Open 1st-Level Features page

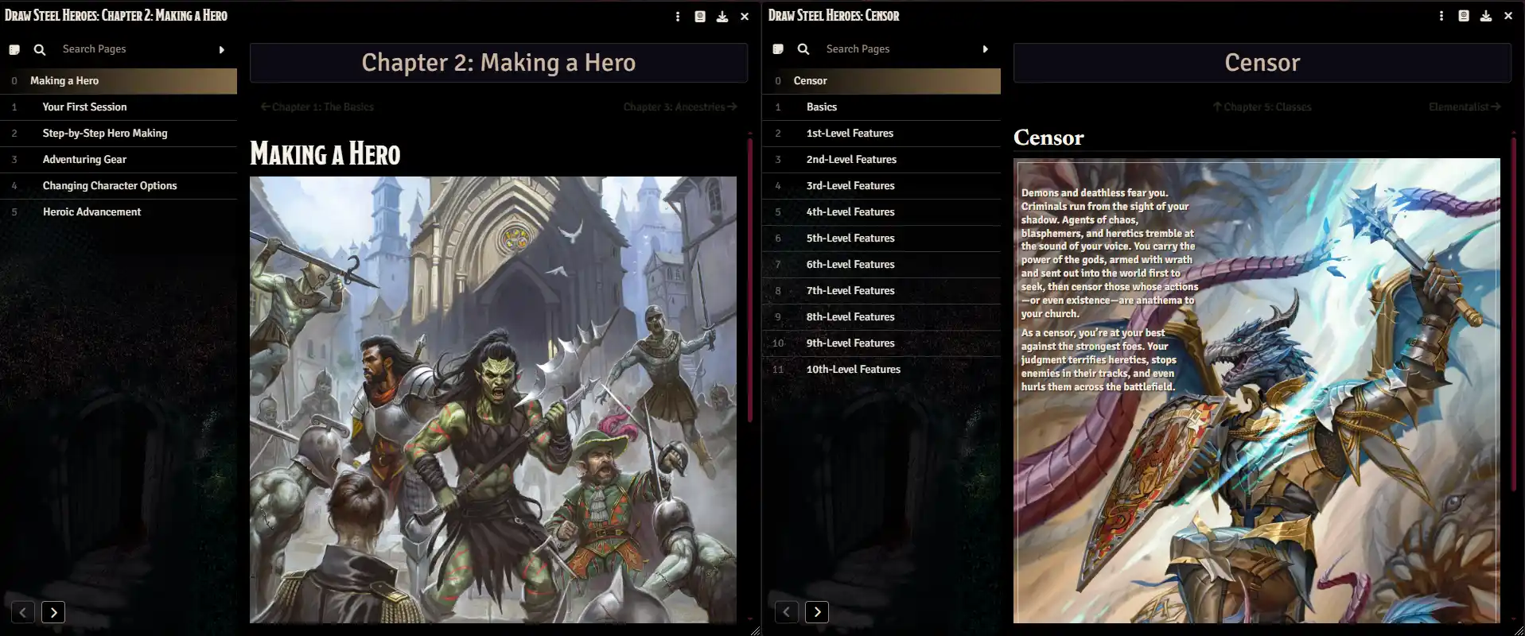pyautogui.click(x=881, y=134)
